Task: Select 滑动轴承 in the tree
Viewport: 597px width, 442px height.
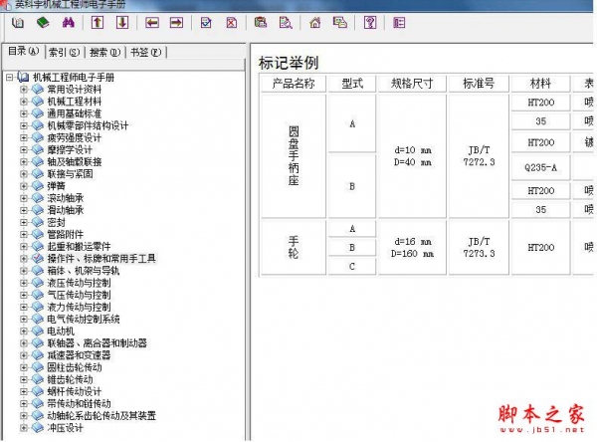Action: point(65,210)
